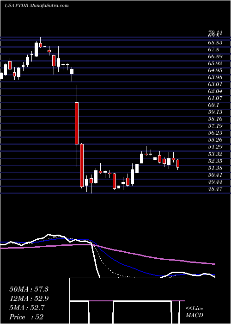Select the 63.01 price axis label
This screenshot has width=231, height=324.
tap(215, 84)
